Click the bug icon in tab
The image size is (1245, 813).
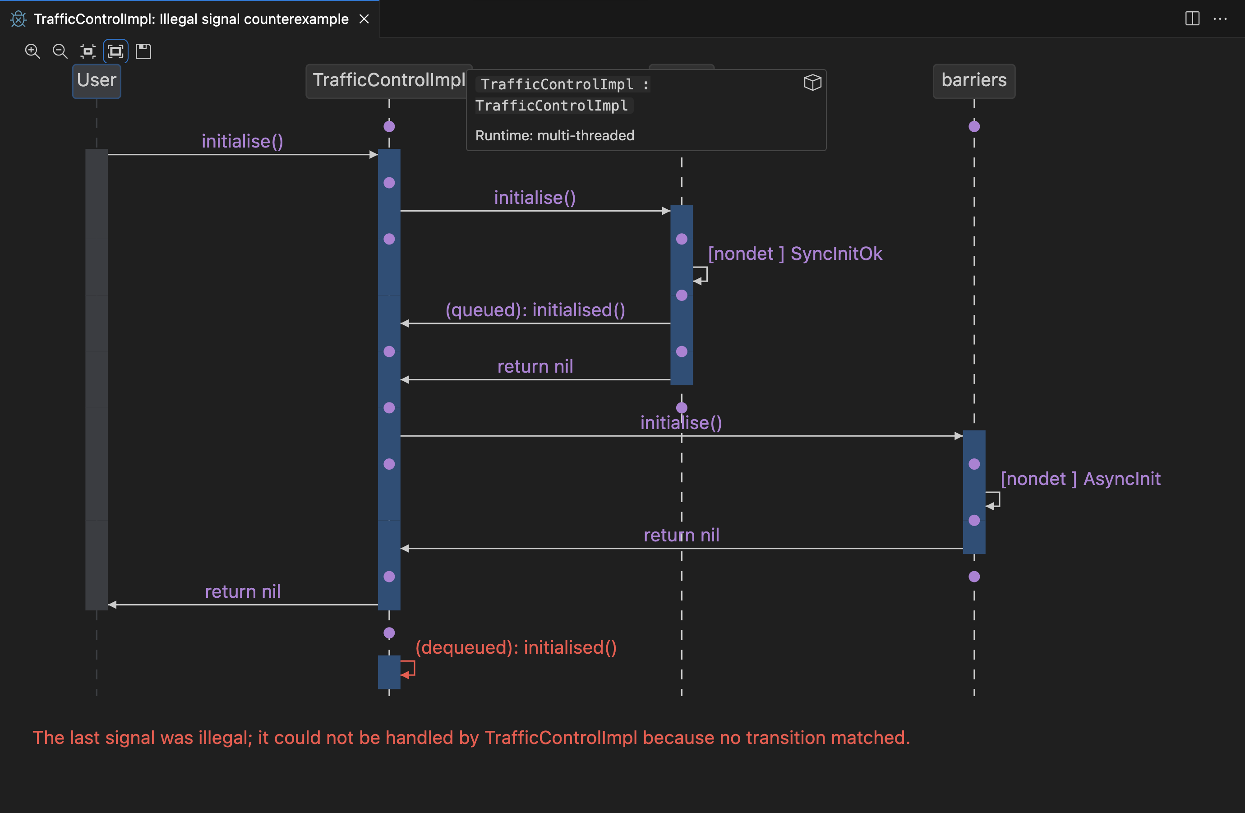point(18,19)
